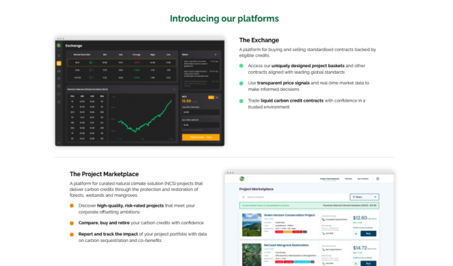
Task: Check the second watchlist row checkbox
Action: point(90,70)
